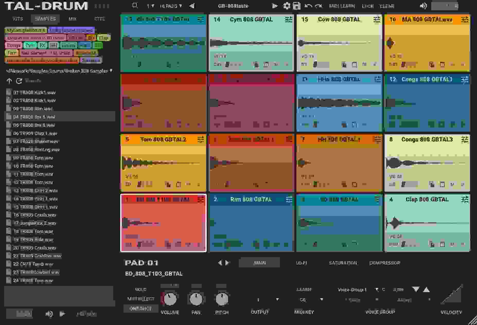Toggle MIDI SELECT for Pad 01
Screen dimensions: 477x325
pyautogui.click(x=141, y=299)
